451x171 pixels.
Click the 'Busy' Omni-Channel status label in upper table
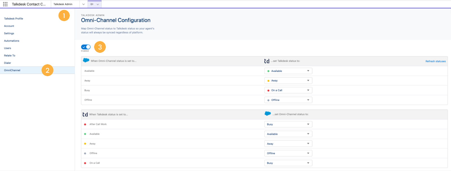coord(87,90)
